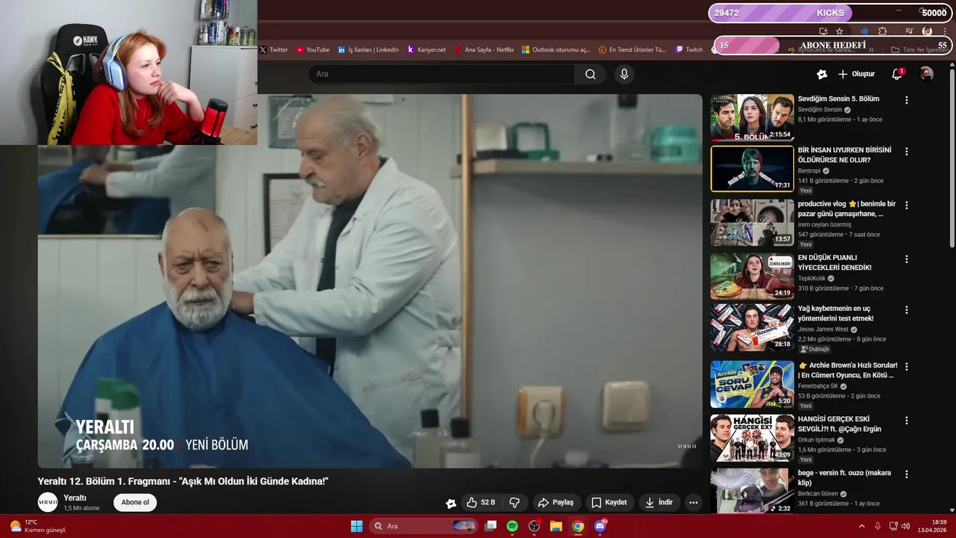The height and width of the screenshot is (538, 956).
Task: Open Twitter bookmark
Action: [273, 49]
